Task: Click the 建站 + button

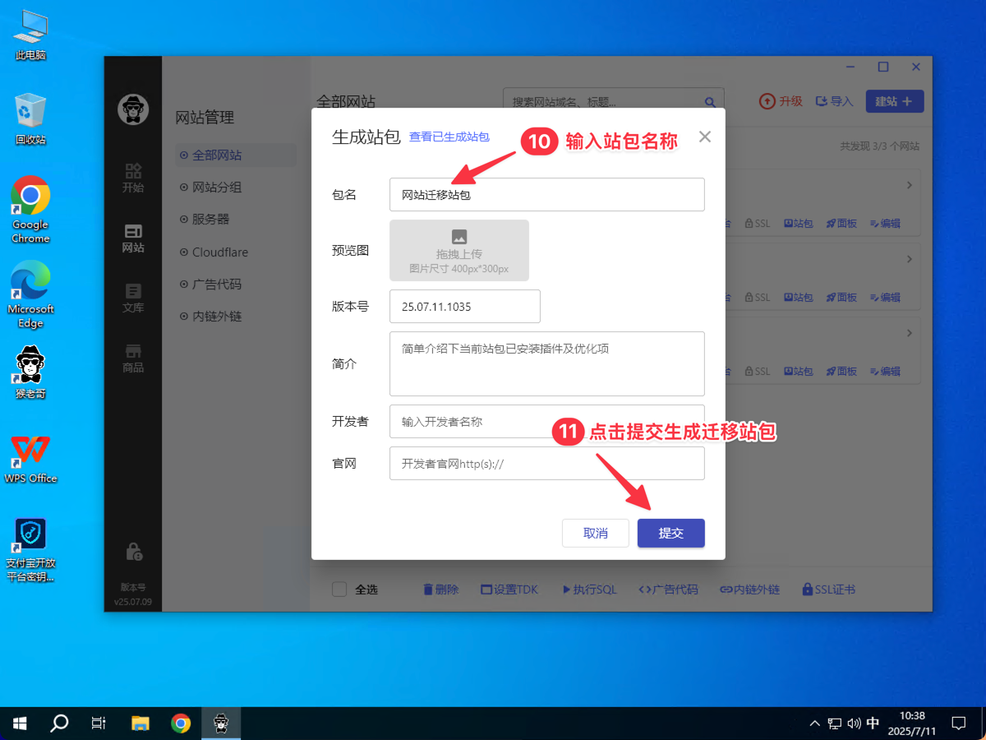Action: point(895,101)
